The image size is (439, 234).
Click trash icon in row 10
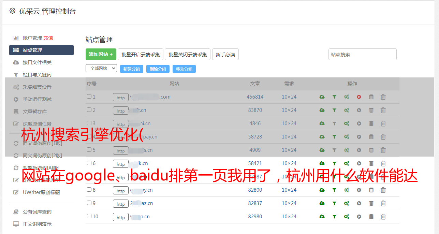click(383, 217)
